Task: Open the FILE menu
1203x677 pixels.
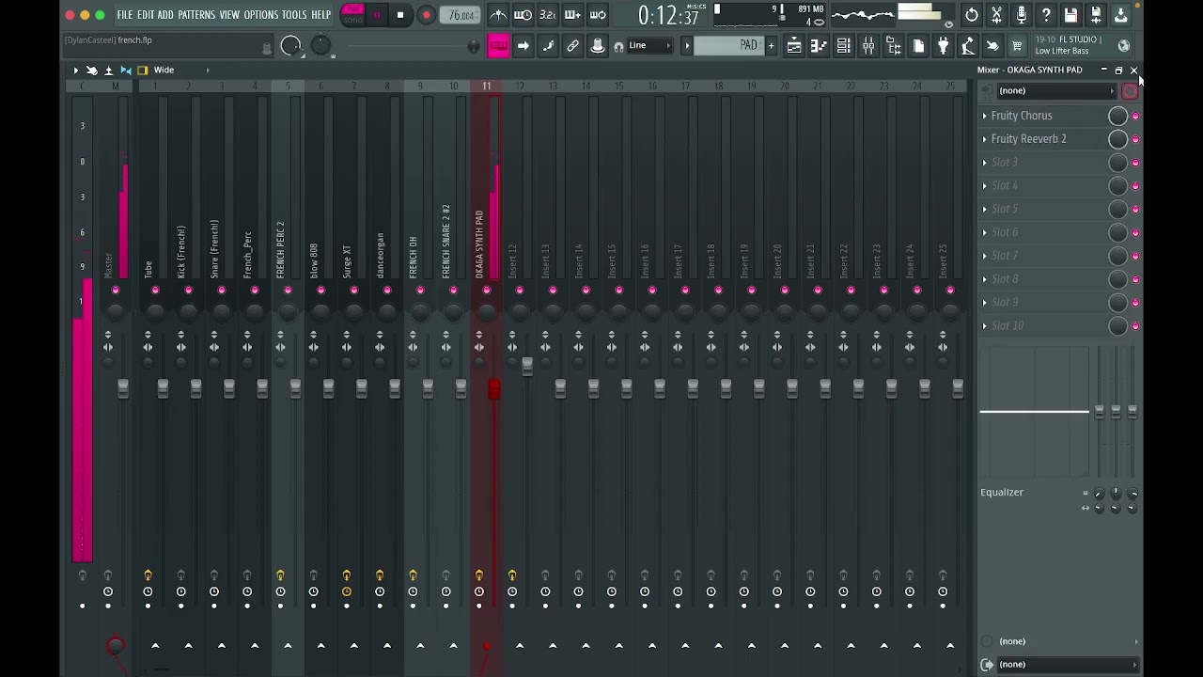Action: (125, 15)
